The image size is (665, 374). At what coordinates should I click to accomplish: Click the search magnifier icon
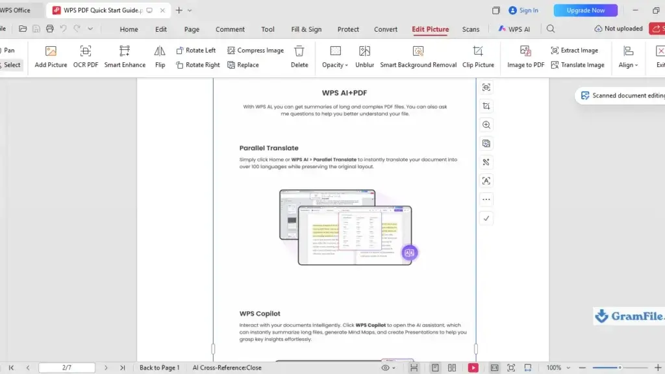coord(551,29)
